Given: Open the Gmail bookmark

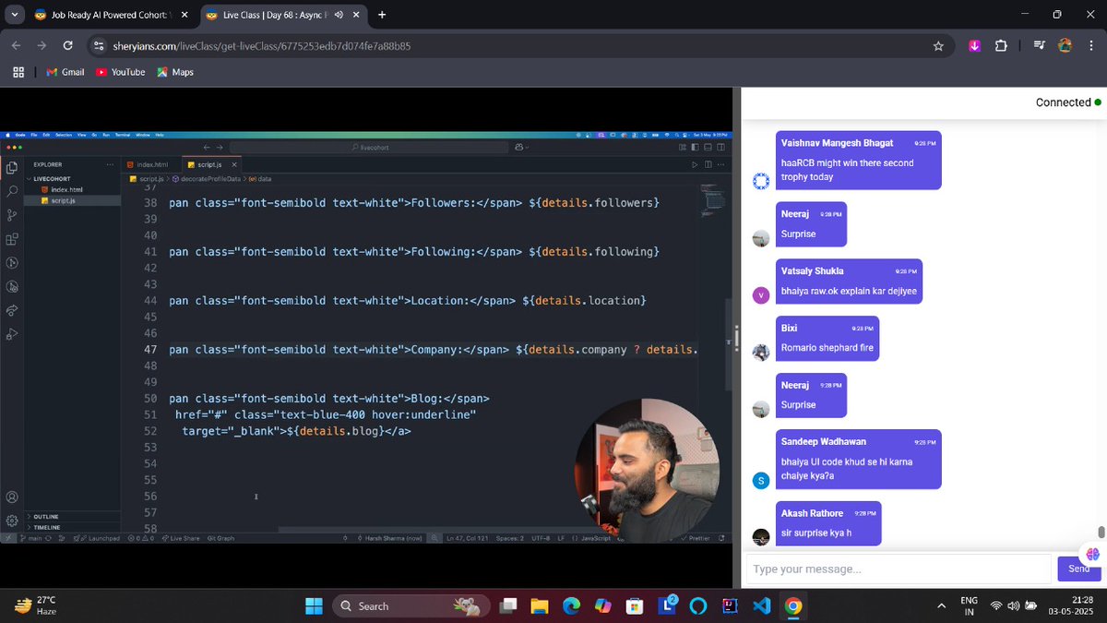Looking at the screenshot, I should (x=65, y=72).
